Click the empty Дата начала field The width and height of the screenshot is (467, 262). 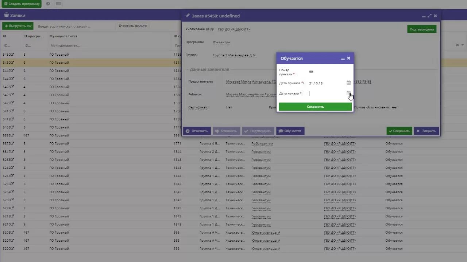[x=327, y=94]
